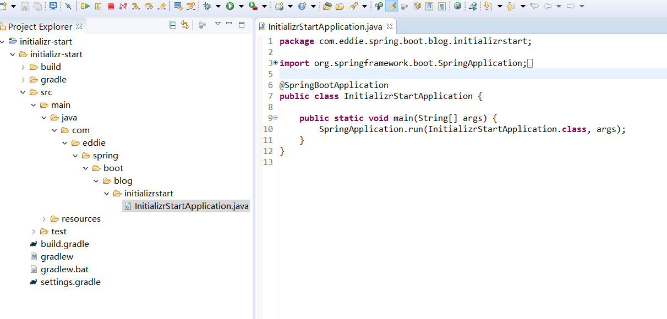
Task: Click the Resume debug button
Action: coord(85,6)
